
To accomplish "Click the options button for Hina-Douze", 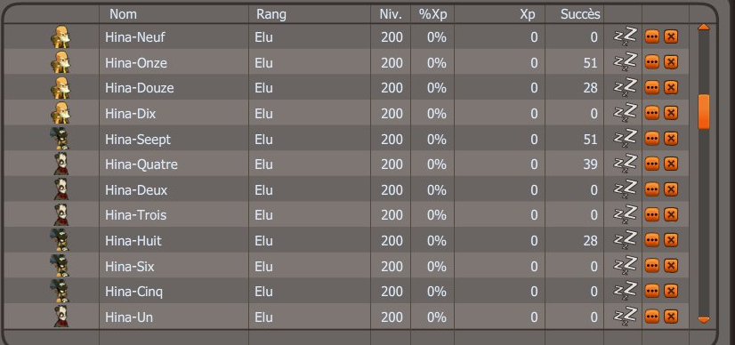I will pos(652,87).
